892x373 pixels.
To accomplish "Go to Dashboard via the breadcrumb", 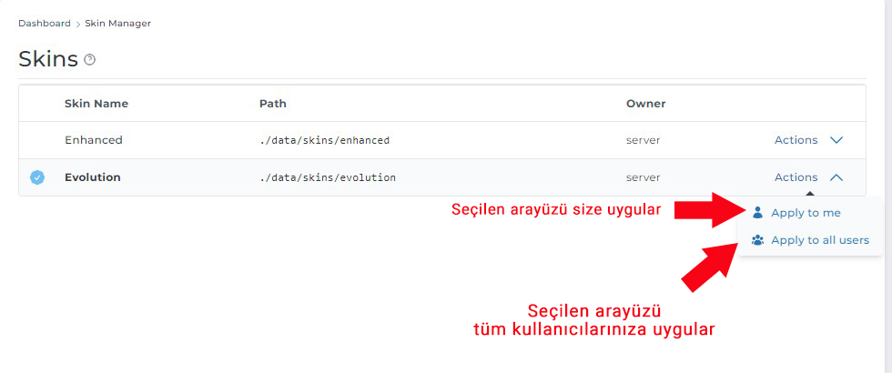I will coord(45,23).
